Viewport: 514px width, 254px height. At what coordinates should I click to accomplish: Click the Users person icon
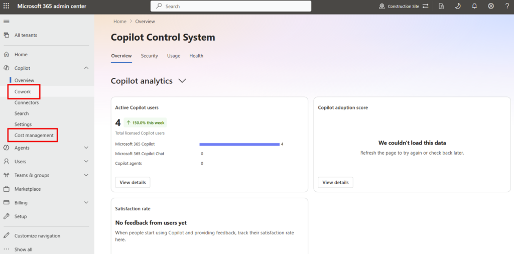pos(6,162)
